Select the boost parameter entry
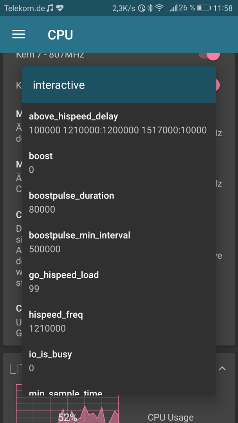 point(119,163)
